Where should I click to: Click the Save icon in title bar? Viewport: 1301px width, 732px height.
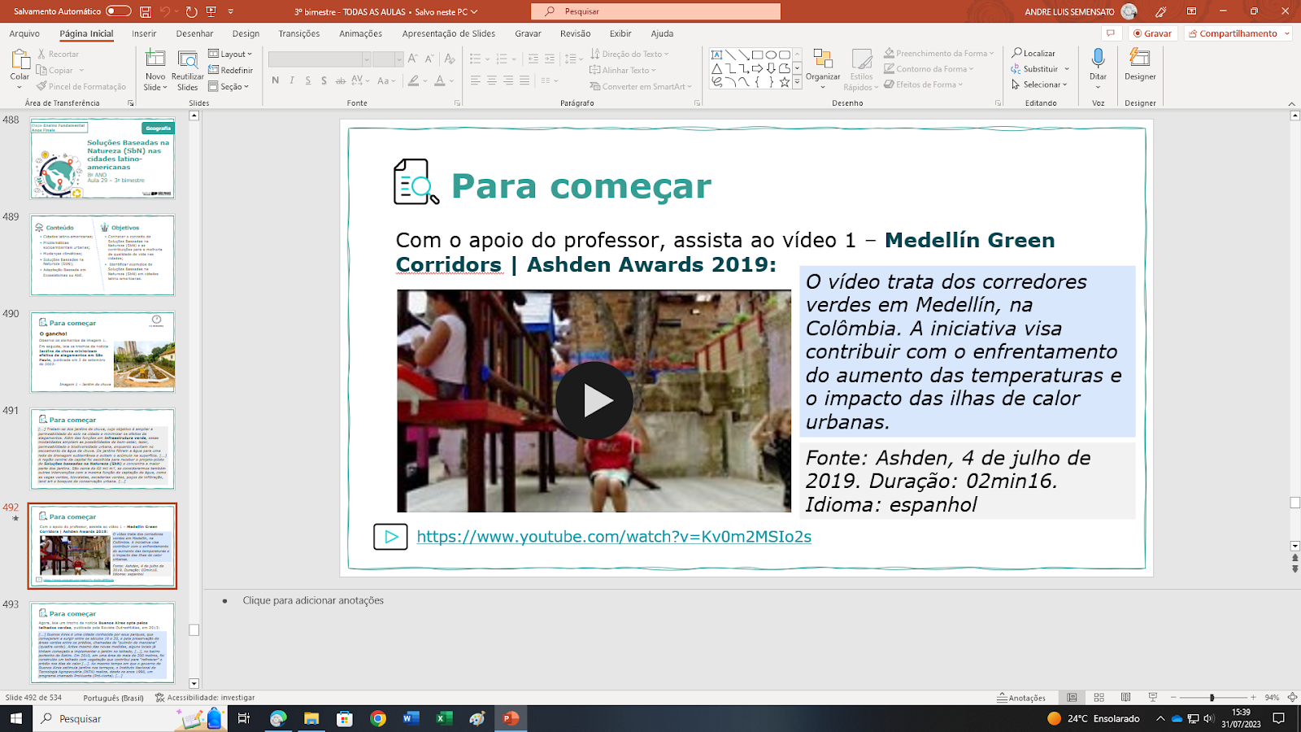click(146, 11)
